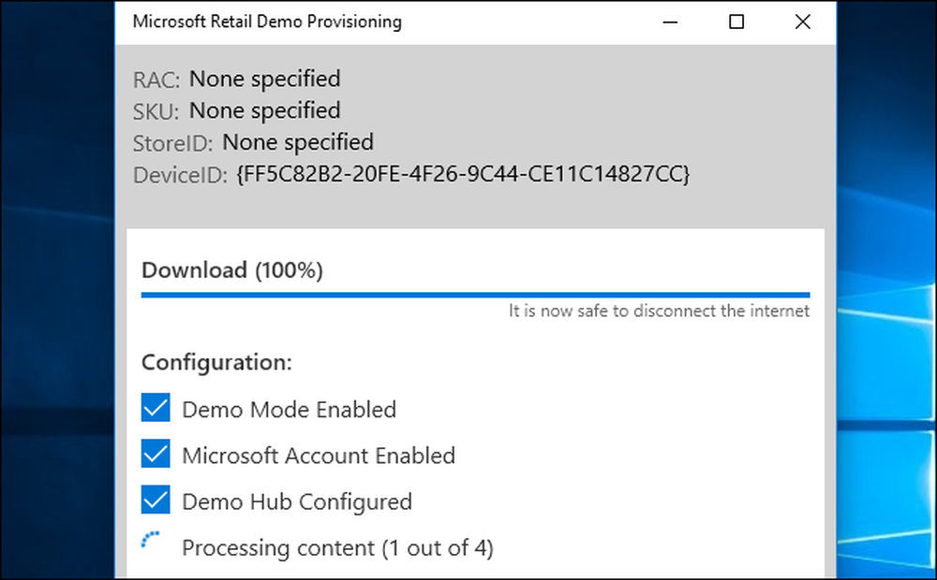
Task: Click the Microsoft Retail Demo Provisioning title
Action: (267, 22)
